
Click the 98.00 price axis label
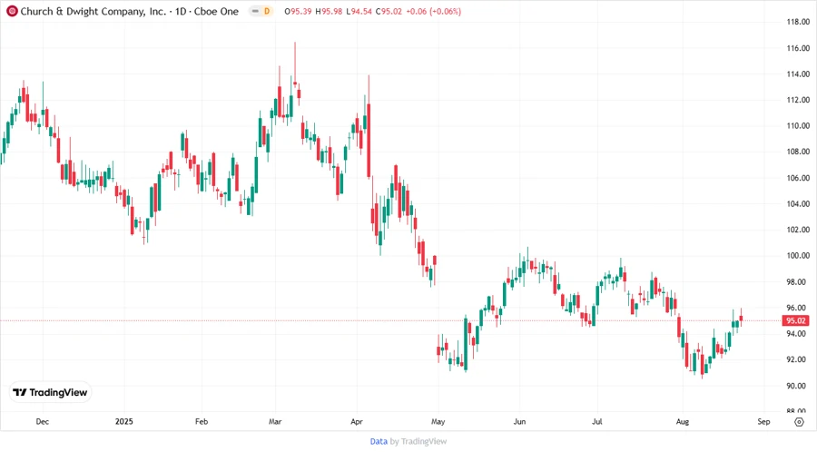tap(798, 281)
